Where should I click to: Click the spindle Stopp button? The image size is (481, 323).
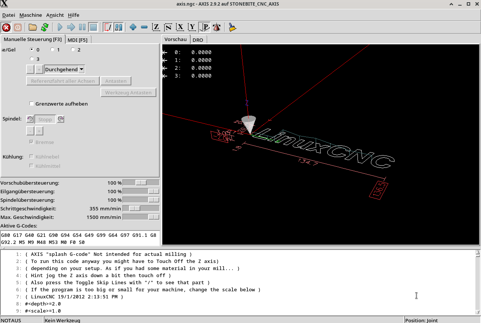coord(45,119)
